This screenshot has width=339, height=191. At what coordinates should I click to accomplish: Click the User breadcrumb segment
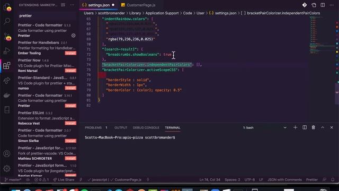click(x=200, y=13)
